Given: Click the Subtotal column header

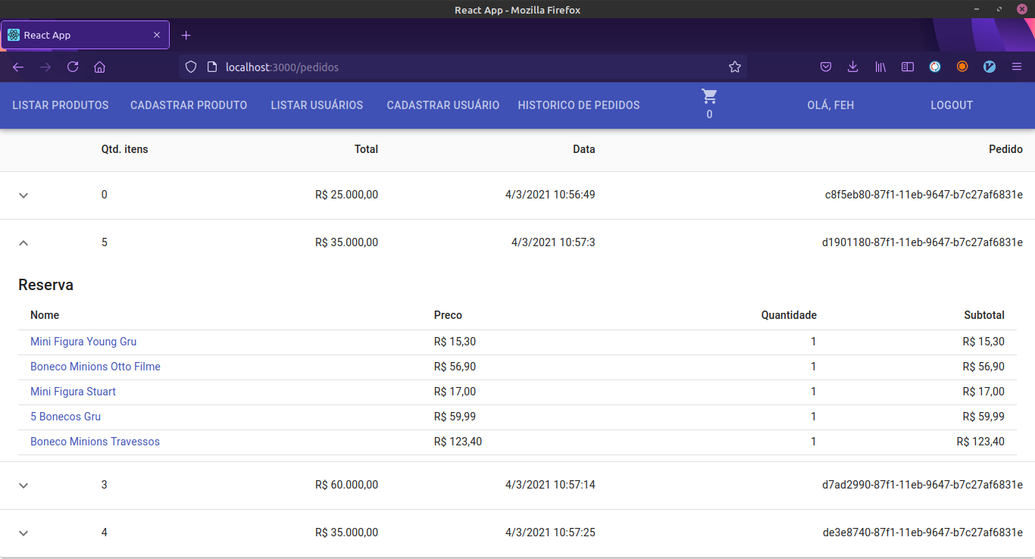Looking at the screenshot, I should click(x=984, y=315).
